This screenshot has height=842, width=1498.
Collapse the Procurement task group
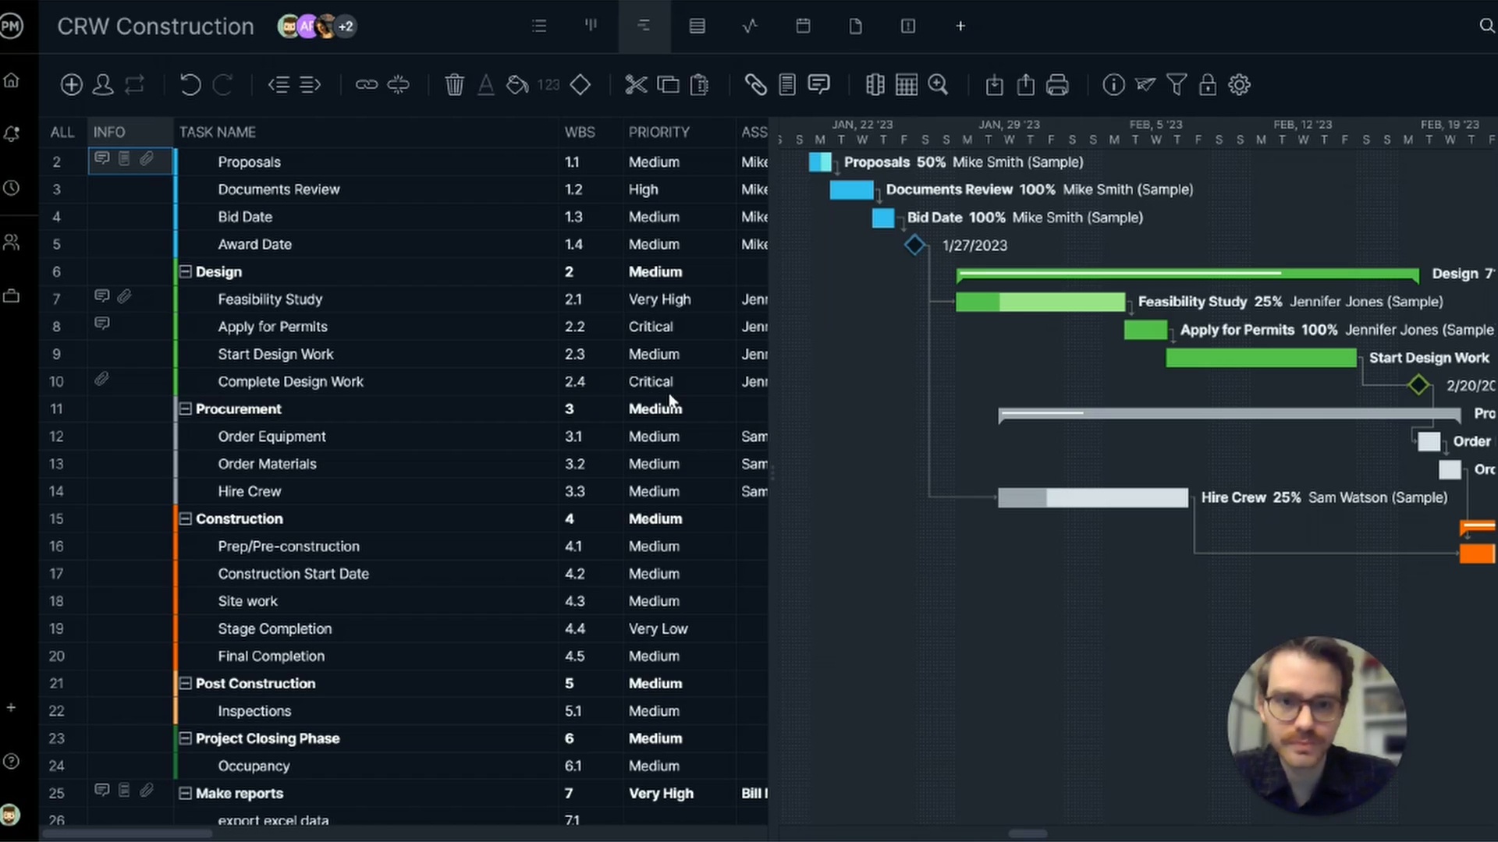coord(186,409)
